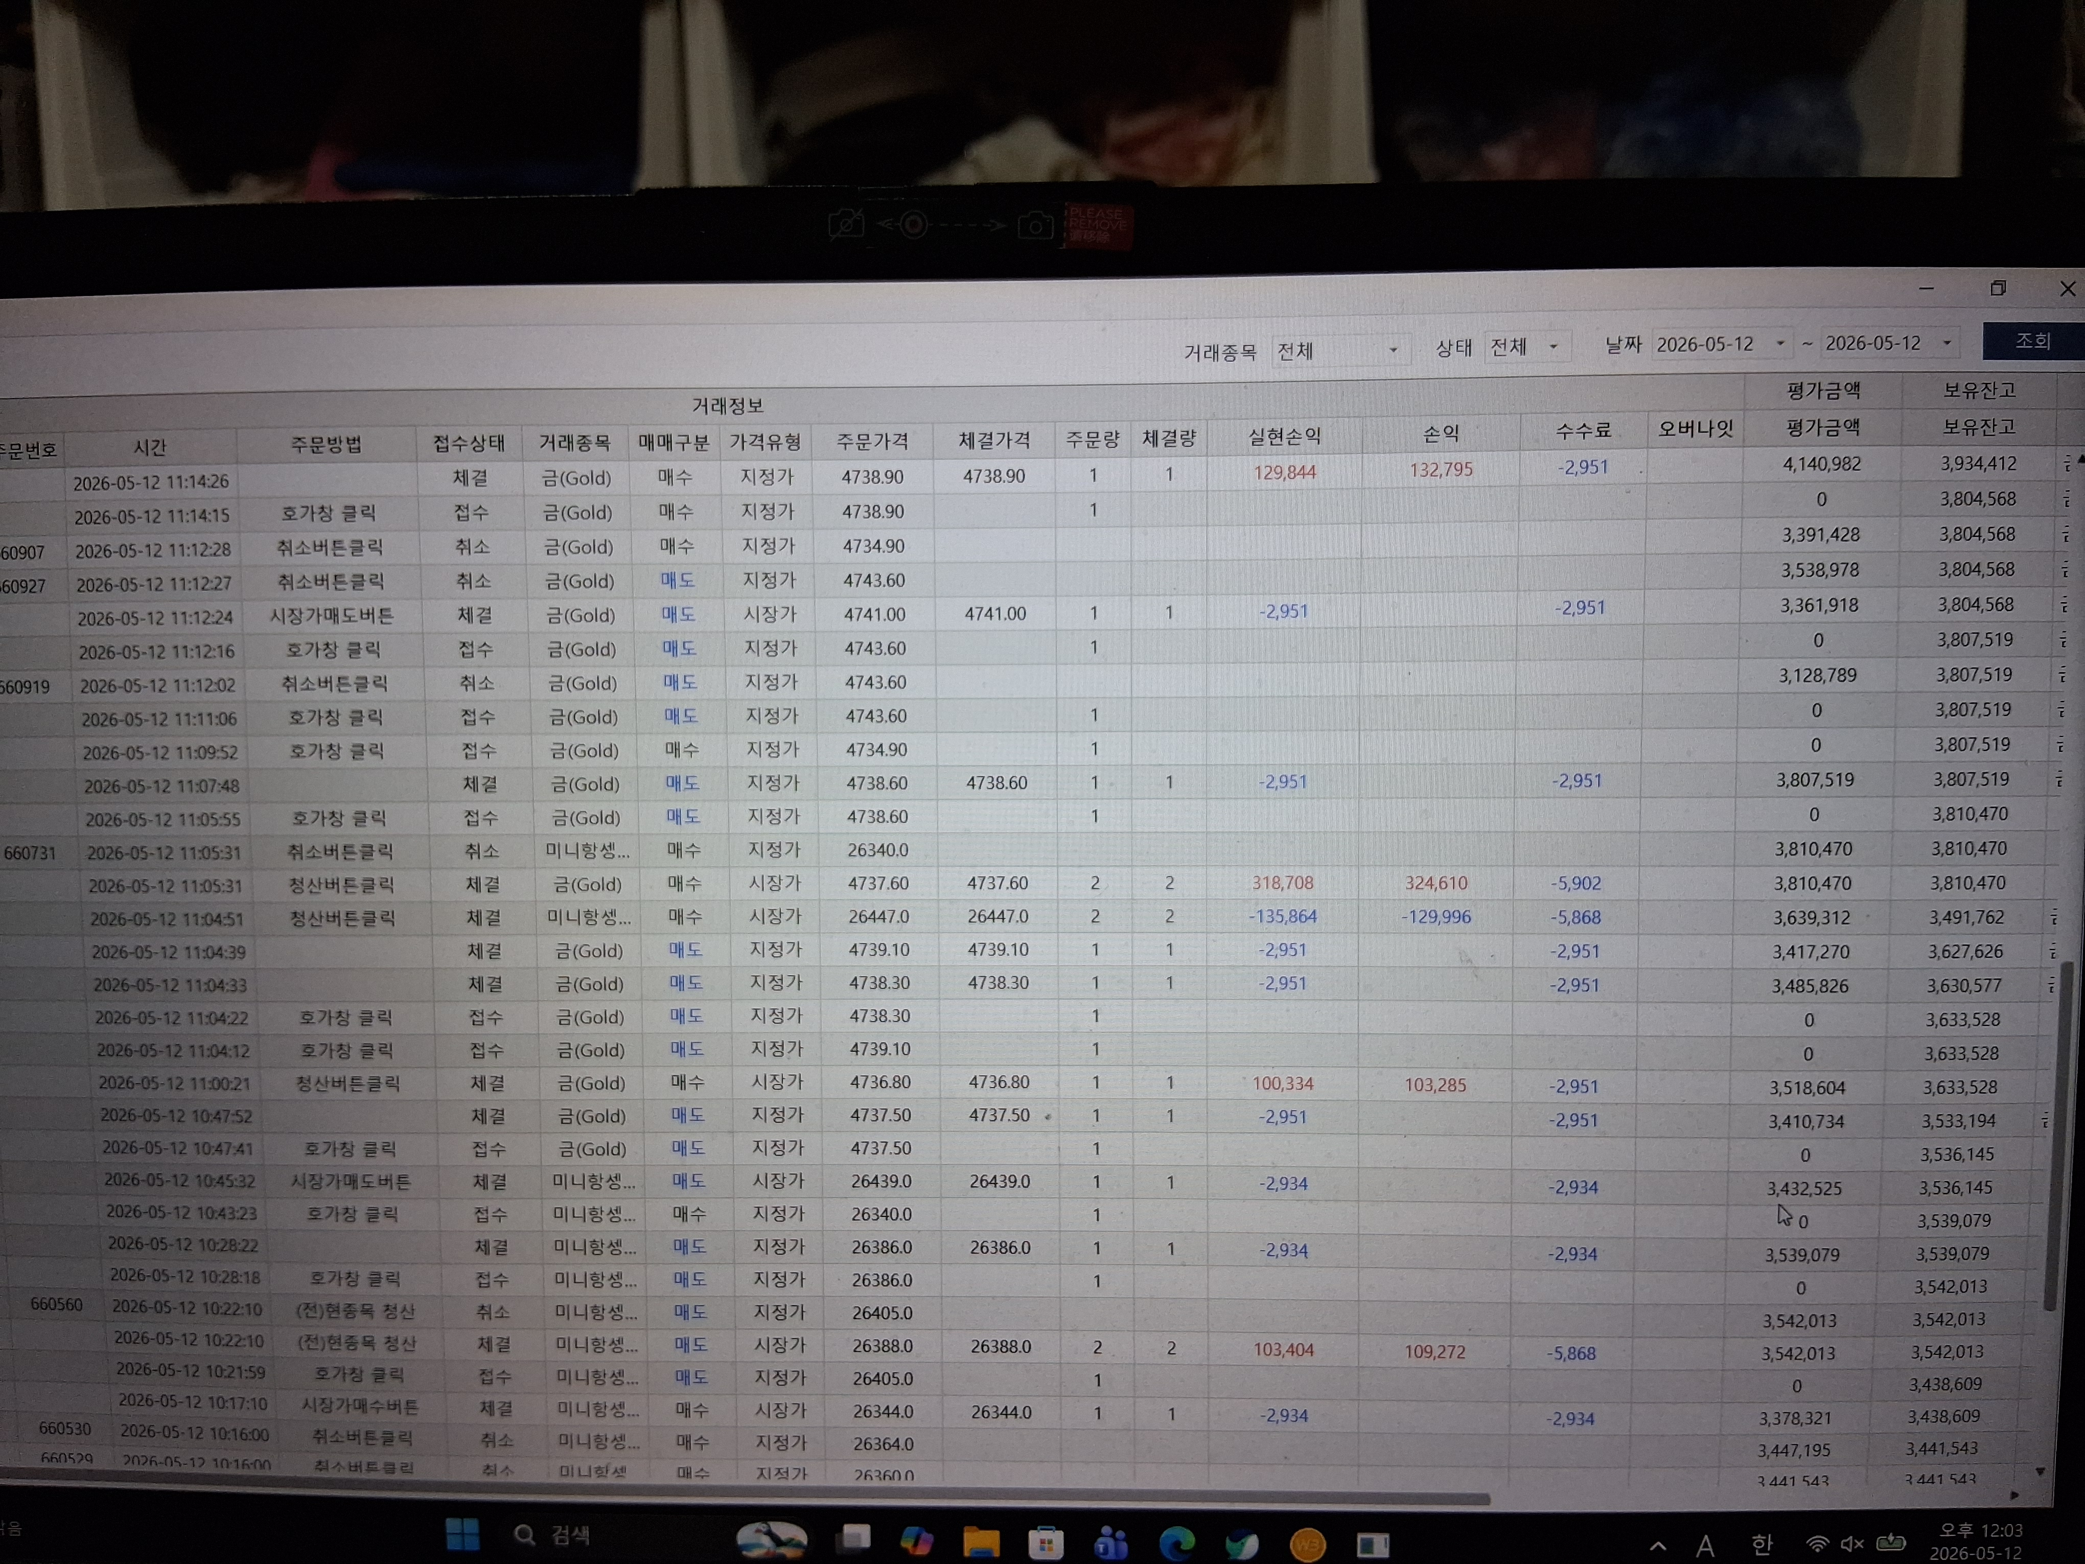This screenshot has height=1564, width=2085.
Task: Select the 거래정보 group header
Action: point(728,405)
